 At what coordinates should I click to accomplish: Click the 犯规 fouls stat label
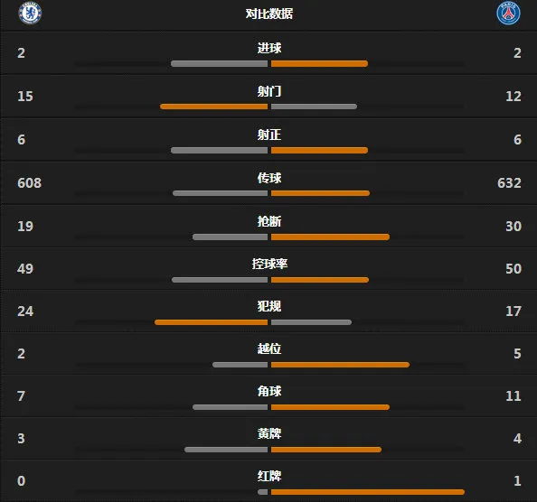[x=269, y=306]
